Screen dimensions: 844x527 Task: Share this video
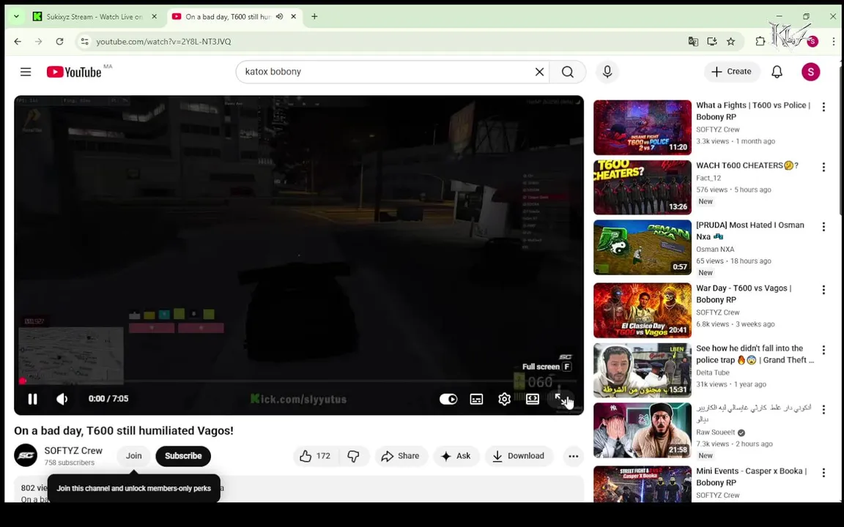click(401, 456)
